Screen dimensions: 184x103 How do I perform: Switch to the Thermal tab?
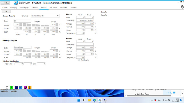[x=35, y=7]
